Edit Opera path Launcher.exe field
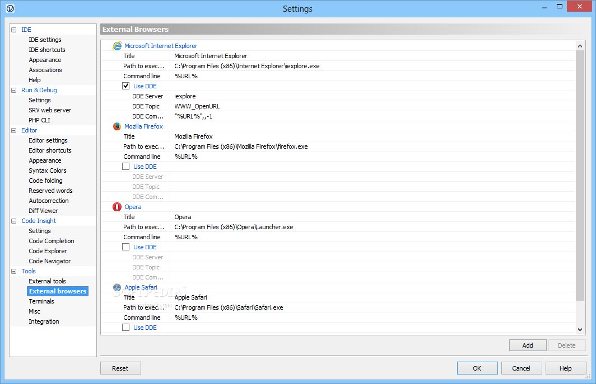The height and width of the screenshot is (384, 596). [372, 227]
